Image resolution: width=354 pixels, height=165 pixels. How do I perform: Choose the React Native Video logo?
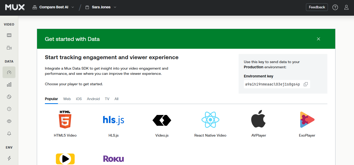(210, 120)
